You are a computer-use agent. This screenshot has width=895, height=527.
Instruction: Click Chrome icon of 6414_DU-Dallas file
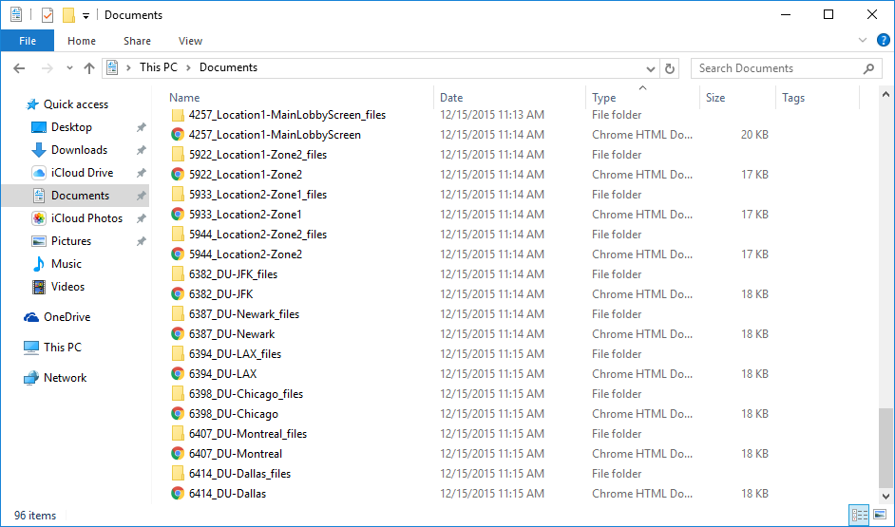click(x=177, y=494)
